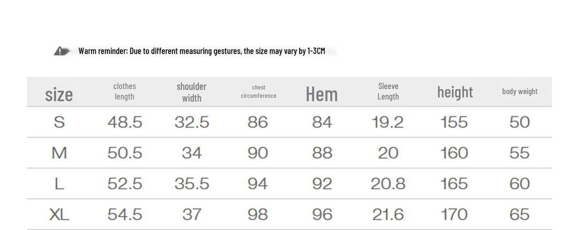The width and height of the screenshot is (579, 230).
Task: Select the 'chest circumference' column header
Action: coord(258,91)
